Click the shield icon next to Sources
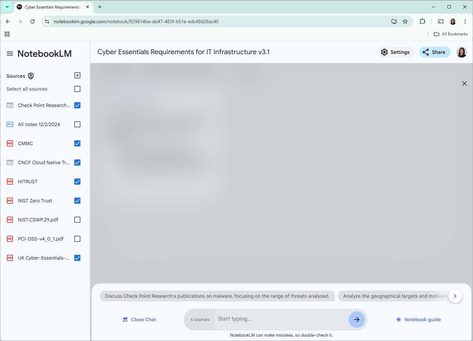The width and height of the screenshot is (473, 341). [31, 76]
